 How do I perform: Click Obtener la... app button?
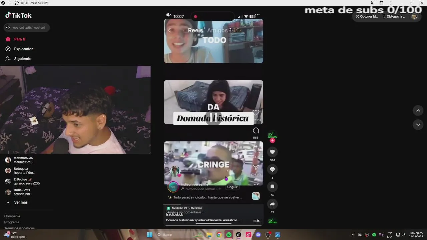(x=394, y=16)
